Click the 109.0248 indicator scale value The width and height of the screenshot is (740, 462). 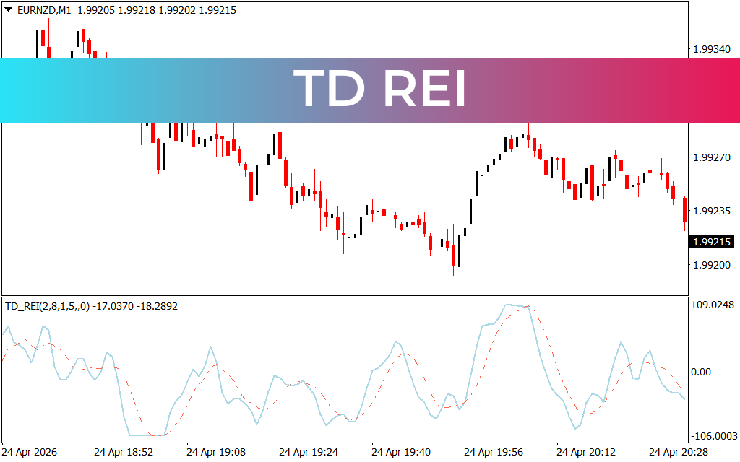coord(711,305)
